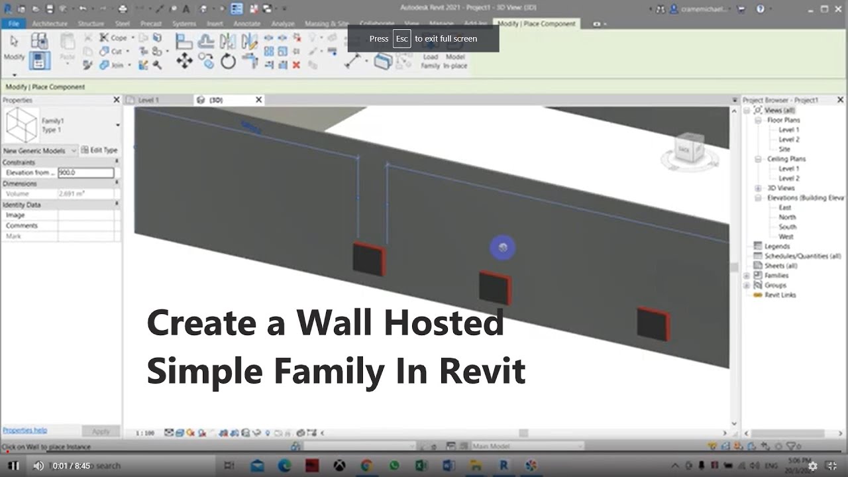Screen dimensions: 848x477
Task: Click the Cope geometry tool
Action: coord(113,38)
